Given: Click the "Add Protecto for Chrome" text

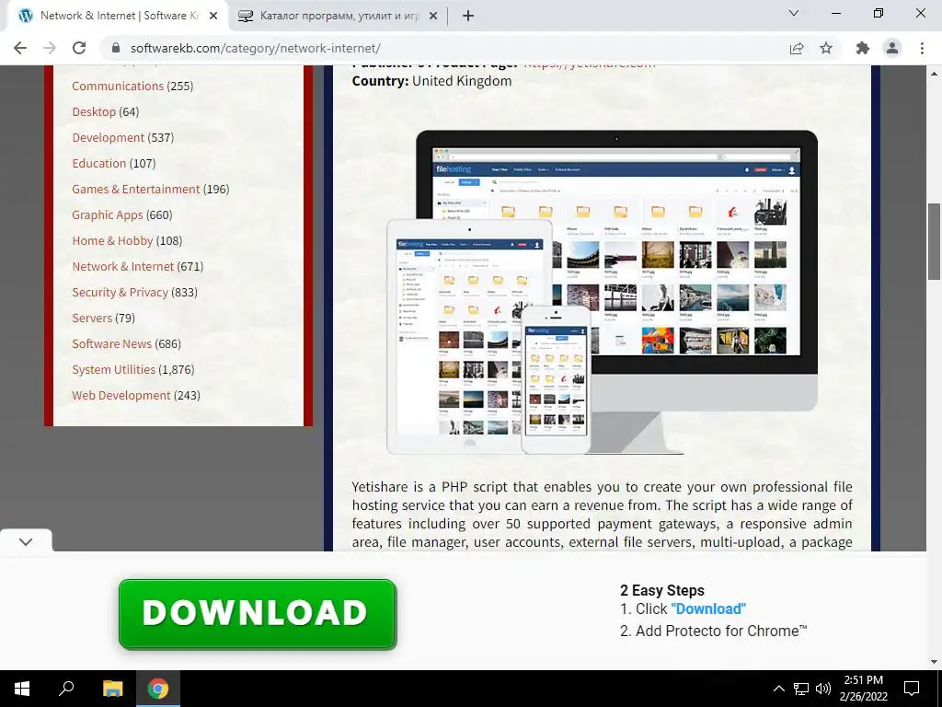Looking at the screenshot, I should pyautogui.click(x=721, y=631).
